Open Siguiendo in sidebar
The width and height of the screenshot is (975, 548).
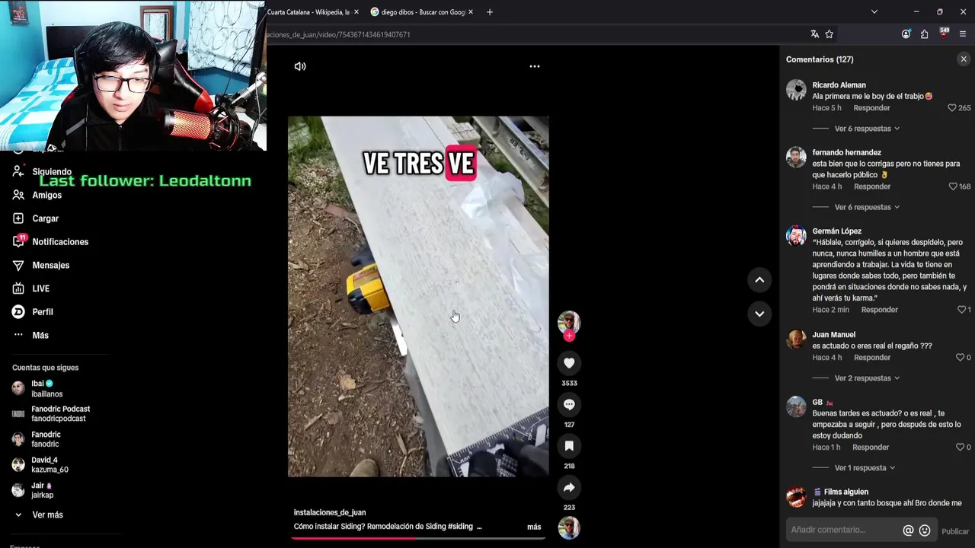(52, 172)
